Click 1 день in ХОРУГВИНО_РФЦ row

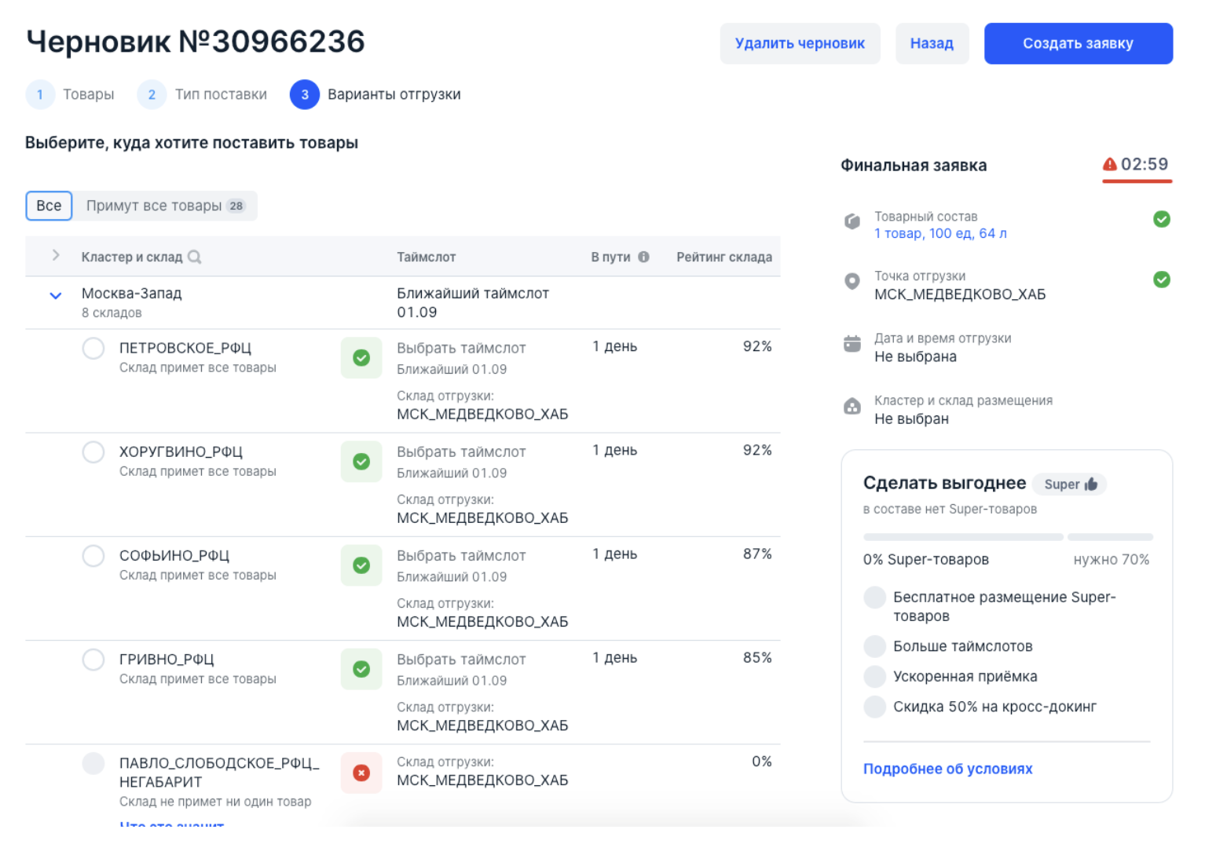click(614, 450)
